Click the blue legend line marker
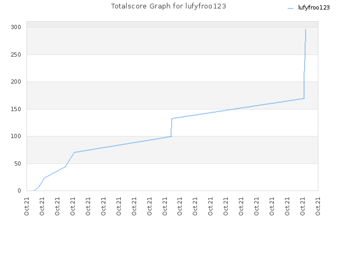The height and width of the screenshot is (254, 339). 291,8
